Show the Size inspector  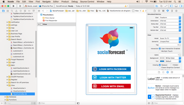pyautogui.click(x=172, y=11)
